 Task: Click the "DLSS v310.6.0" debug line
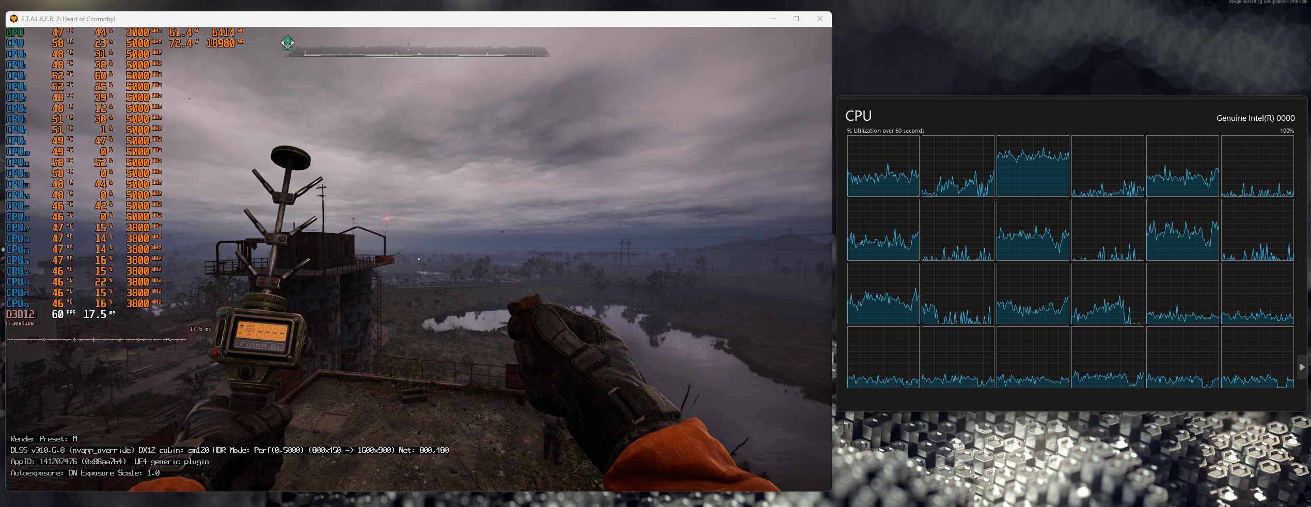click(229, 450)
